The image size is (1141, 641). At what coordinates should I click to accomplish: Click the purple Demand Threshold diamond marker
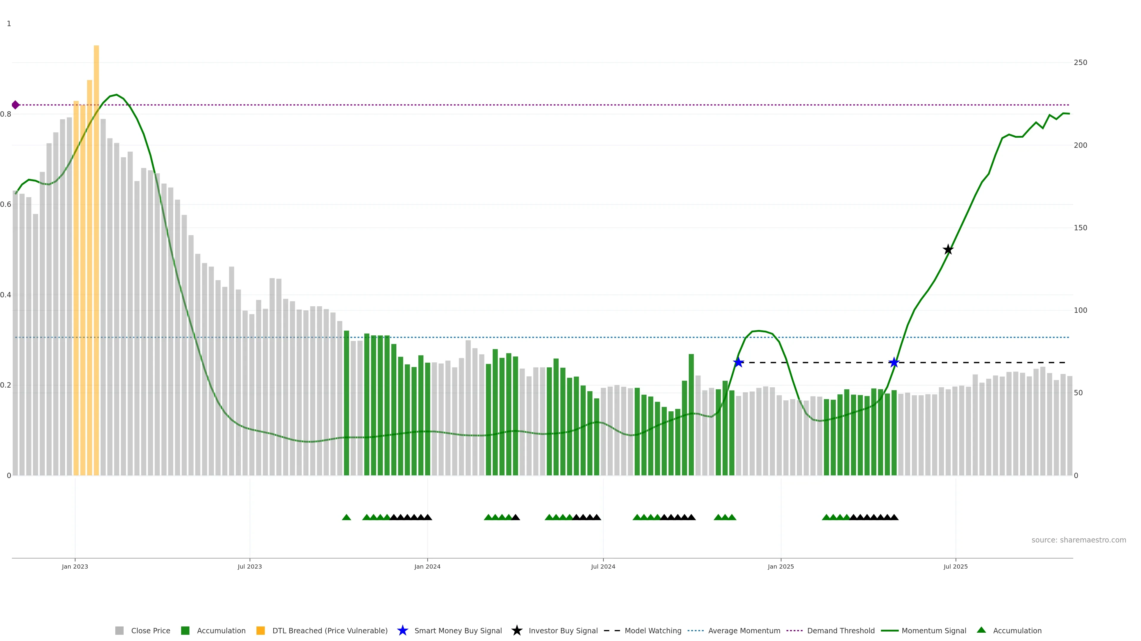pos(15,105)
